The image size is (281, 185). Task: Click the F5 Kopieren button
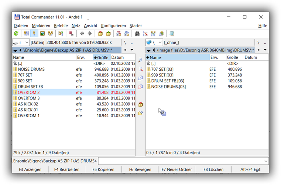[x=103, y=169]
